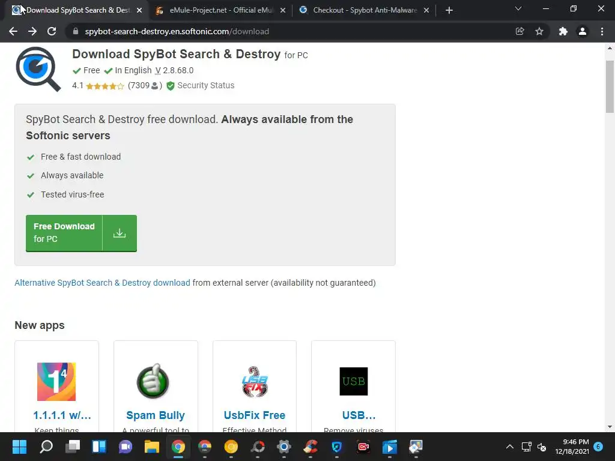Click the UsbFix scorpion icon
This screenshot has height=461, width=615.
coord(255,381)
